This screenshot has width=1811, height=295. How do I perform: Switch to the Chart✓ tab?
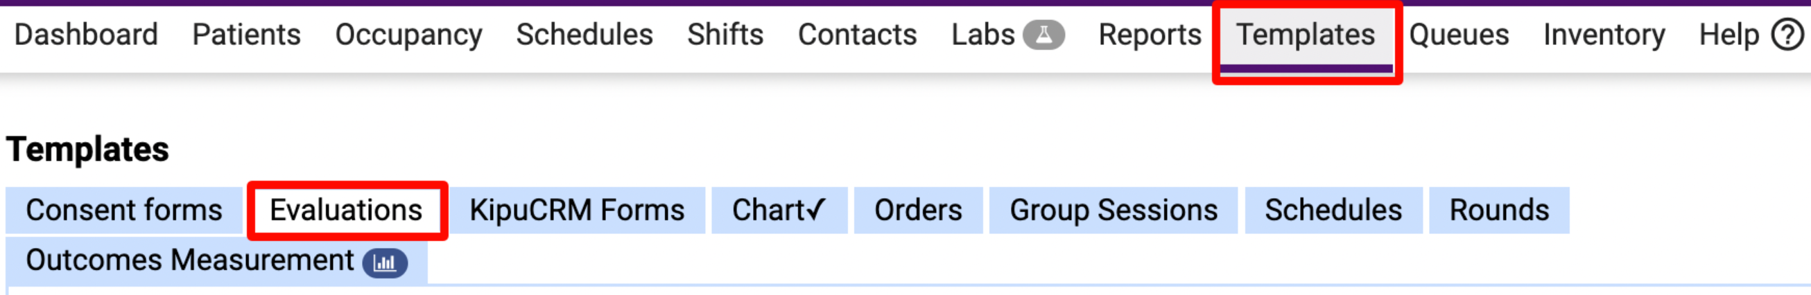tap(779, 210)
